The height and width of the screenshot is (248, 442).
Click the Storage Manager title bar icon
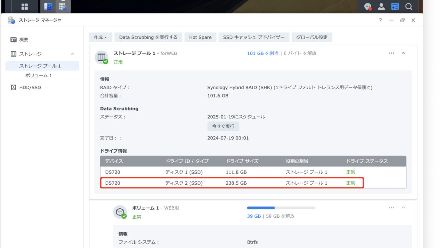(x=11, y=20)
